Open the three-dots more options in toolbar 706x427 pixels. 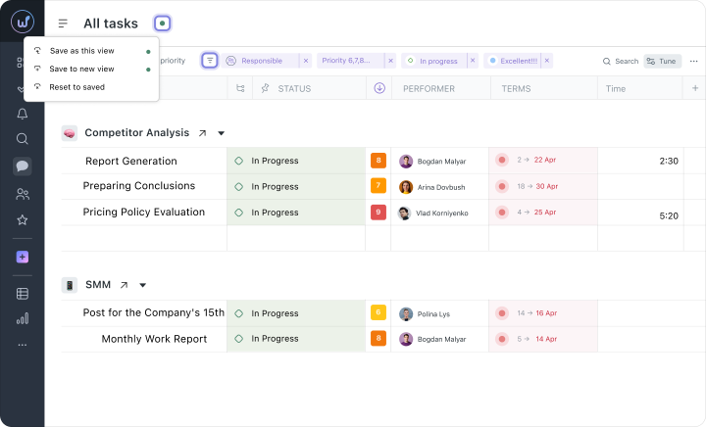tap(693, 61)
